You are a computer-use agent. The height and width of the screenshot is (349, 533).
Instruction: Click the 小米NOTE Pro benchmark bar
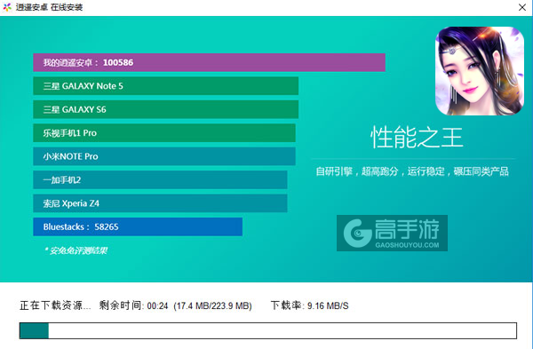click(164, 156)
